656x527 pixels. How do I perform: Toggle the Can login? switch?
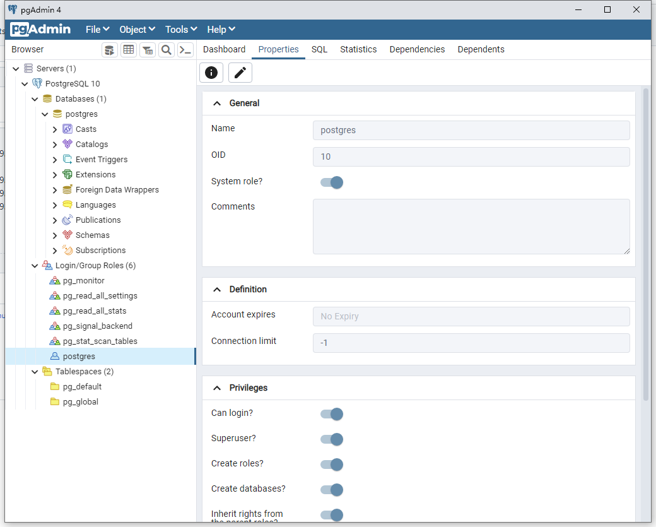pyautogui.click(x=332, y=414)
